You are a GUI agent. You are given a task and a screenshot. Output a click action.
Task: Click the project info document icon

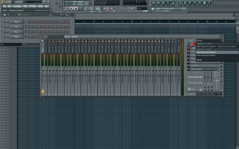point(204,2)
